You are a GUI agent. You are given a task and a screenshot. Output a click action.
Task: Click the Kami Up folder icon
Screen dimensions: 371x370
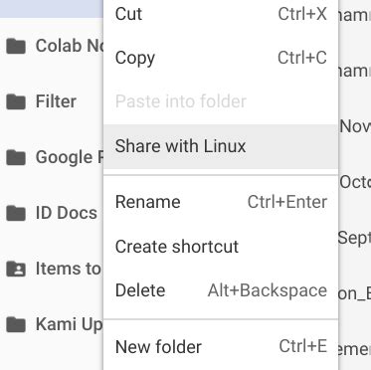pyautogui.click(x=16, y=324)
